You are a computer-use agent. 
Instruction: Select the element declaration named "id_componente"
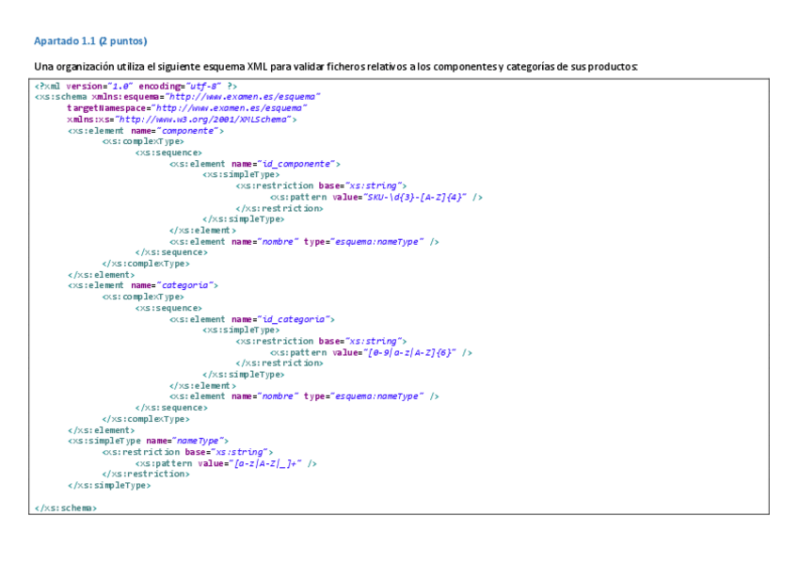(255, 164)
